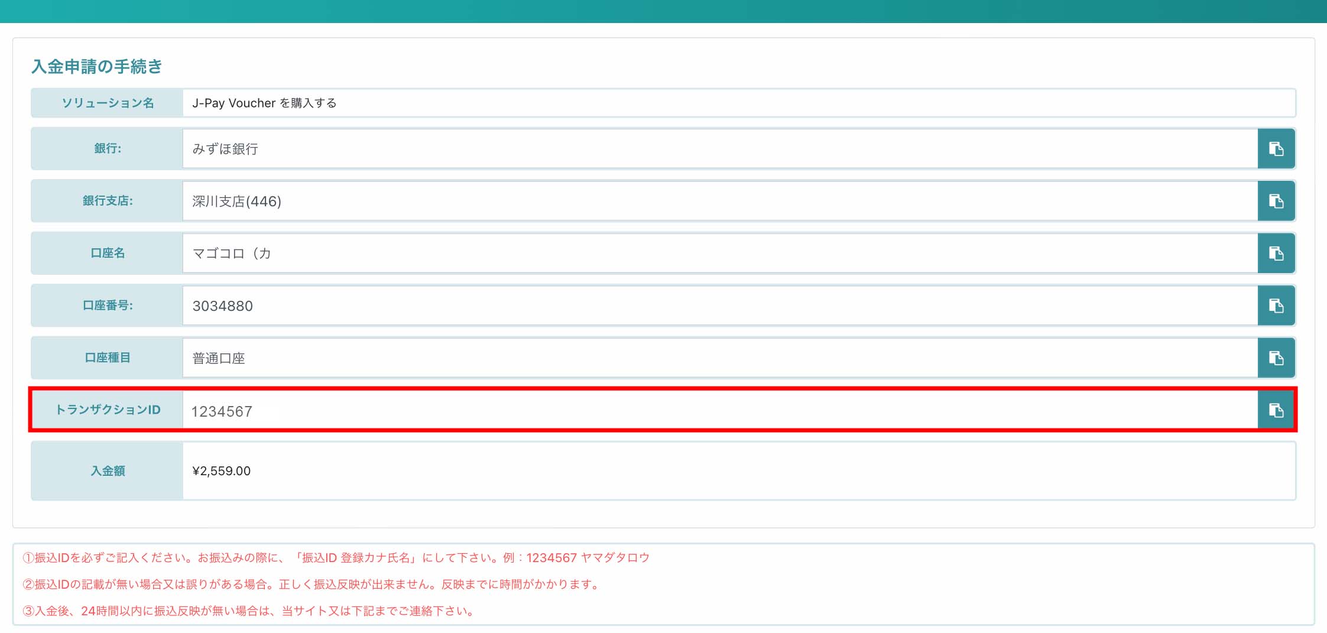1327x633 pixels.
Task: Click the トランザクションID label
Action: pos(108,410)
